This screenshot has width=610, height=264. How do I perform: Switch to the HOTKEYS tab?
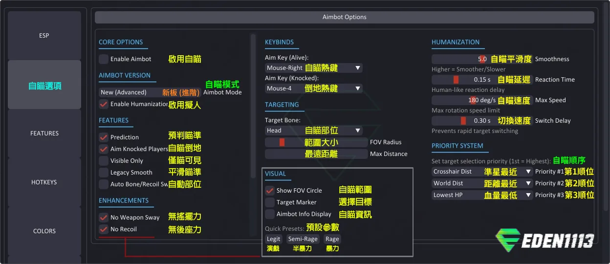click(x=44, y=182)
